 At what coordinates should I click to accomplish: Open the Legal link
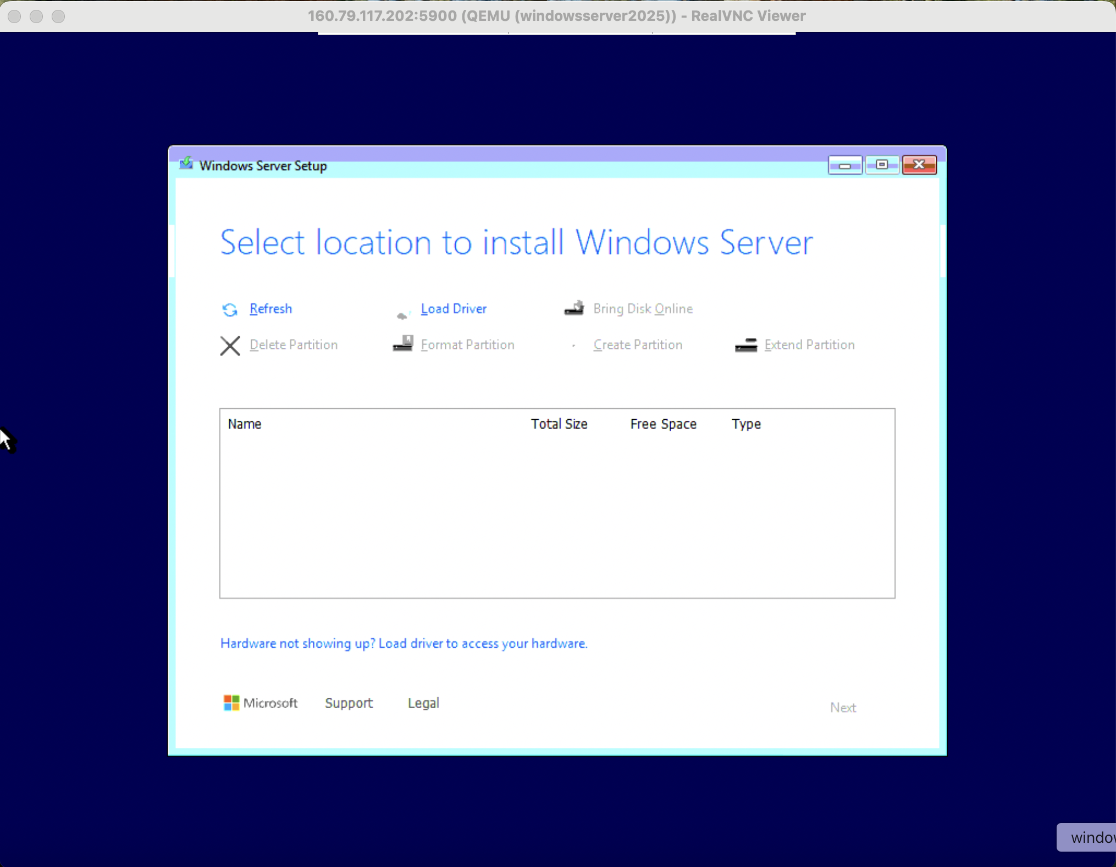423,703
